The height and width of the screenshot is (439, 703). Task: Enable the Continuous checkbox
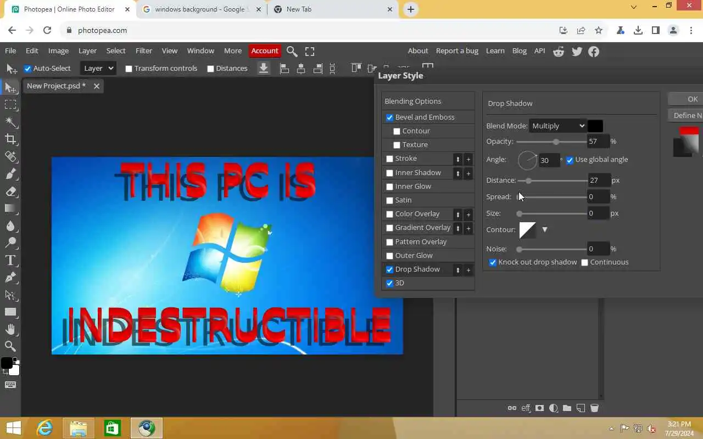(584, 262)
